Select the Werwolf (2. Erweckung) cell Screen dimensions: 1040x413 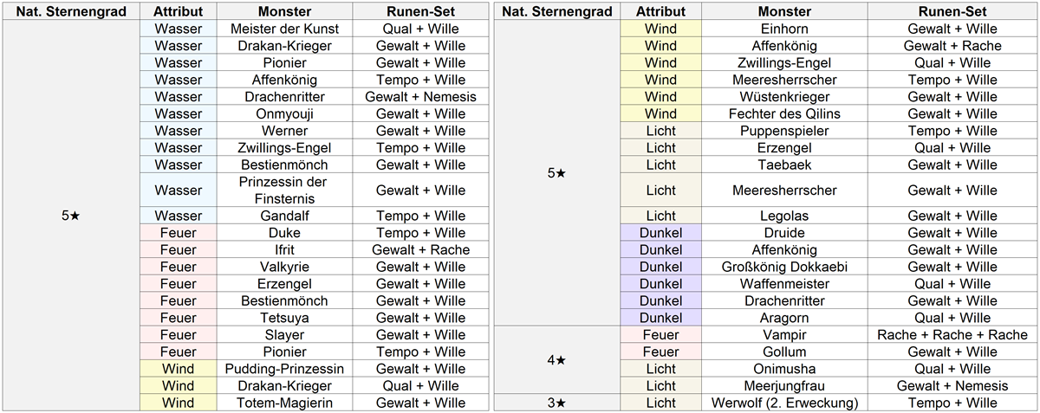(783, 403)
